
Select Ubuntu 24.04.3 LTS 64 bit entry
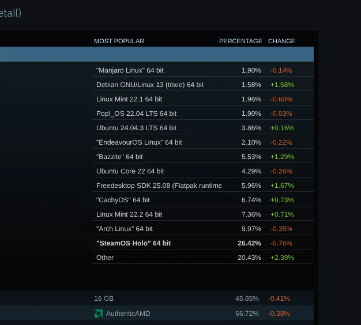(136, 128)
